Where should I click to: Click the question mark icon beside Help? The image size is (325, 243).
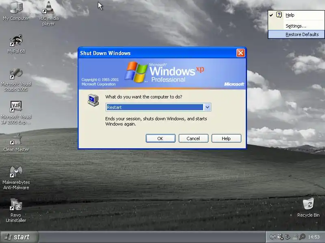(279, 15)
